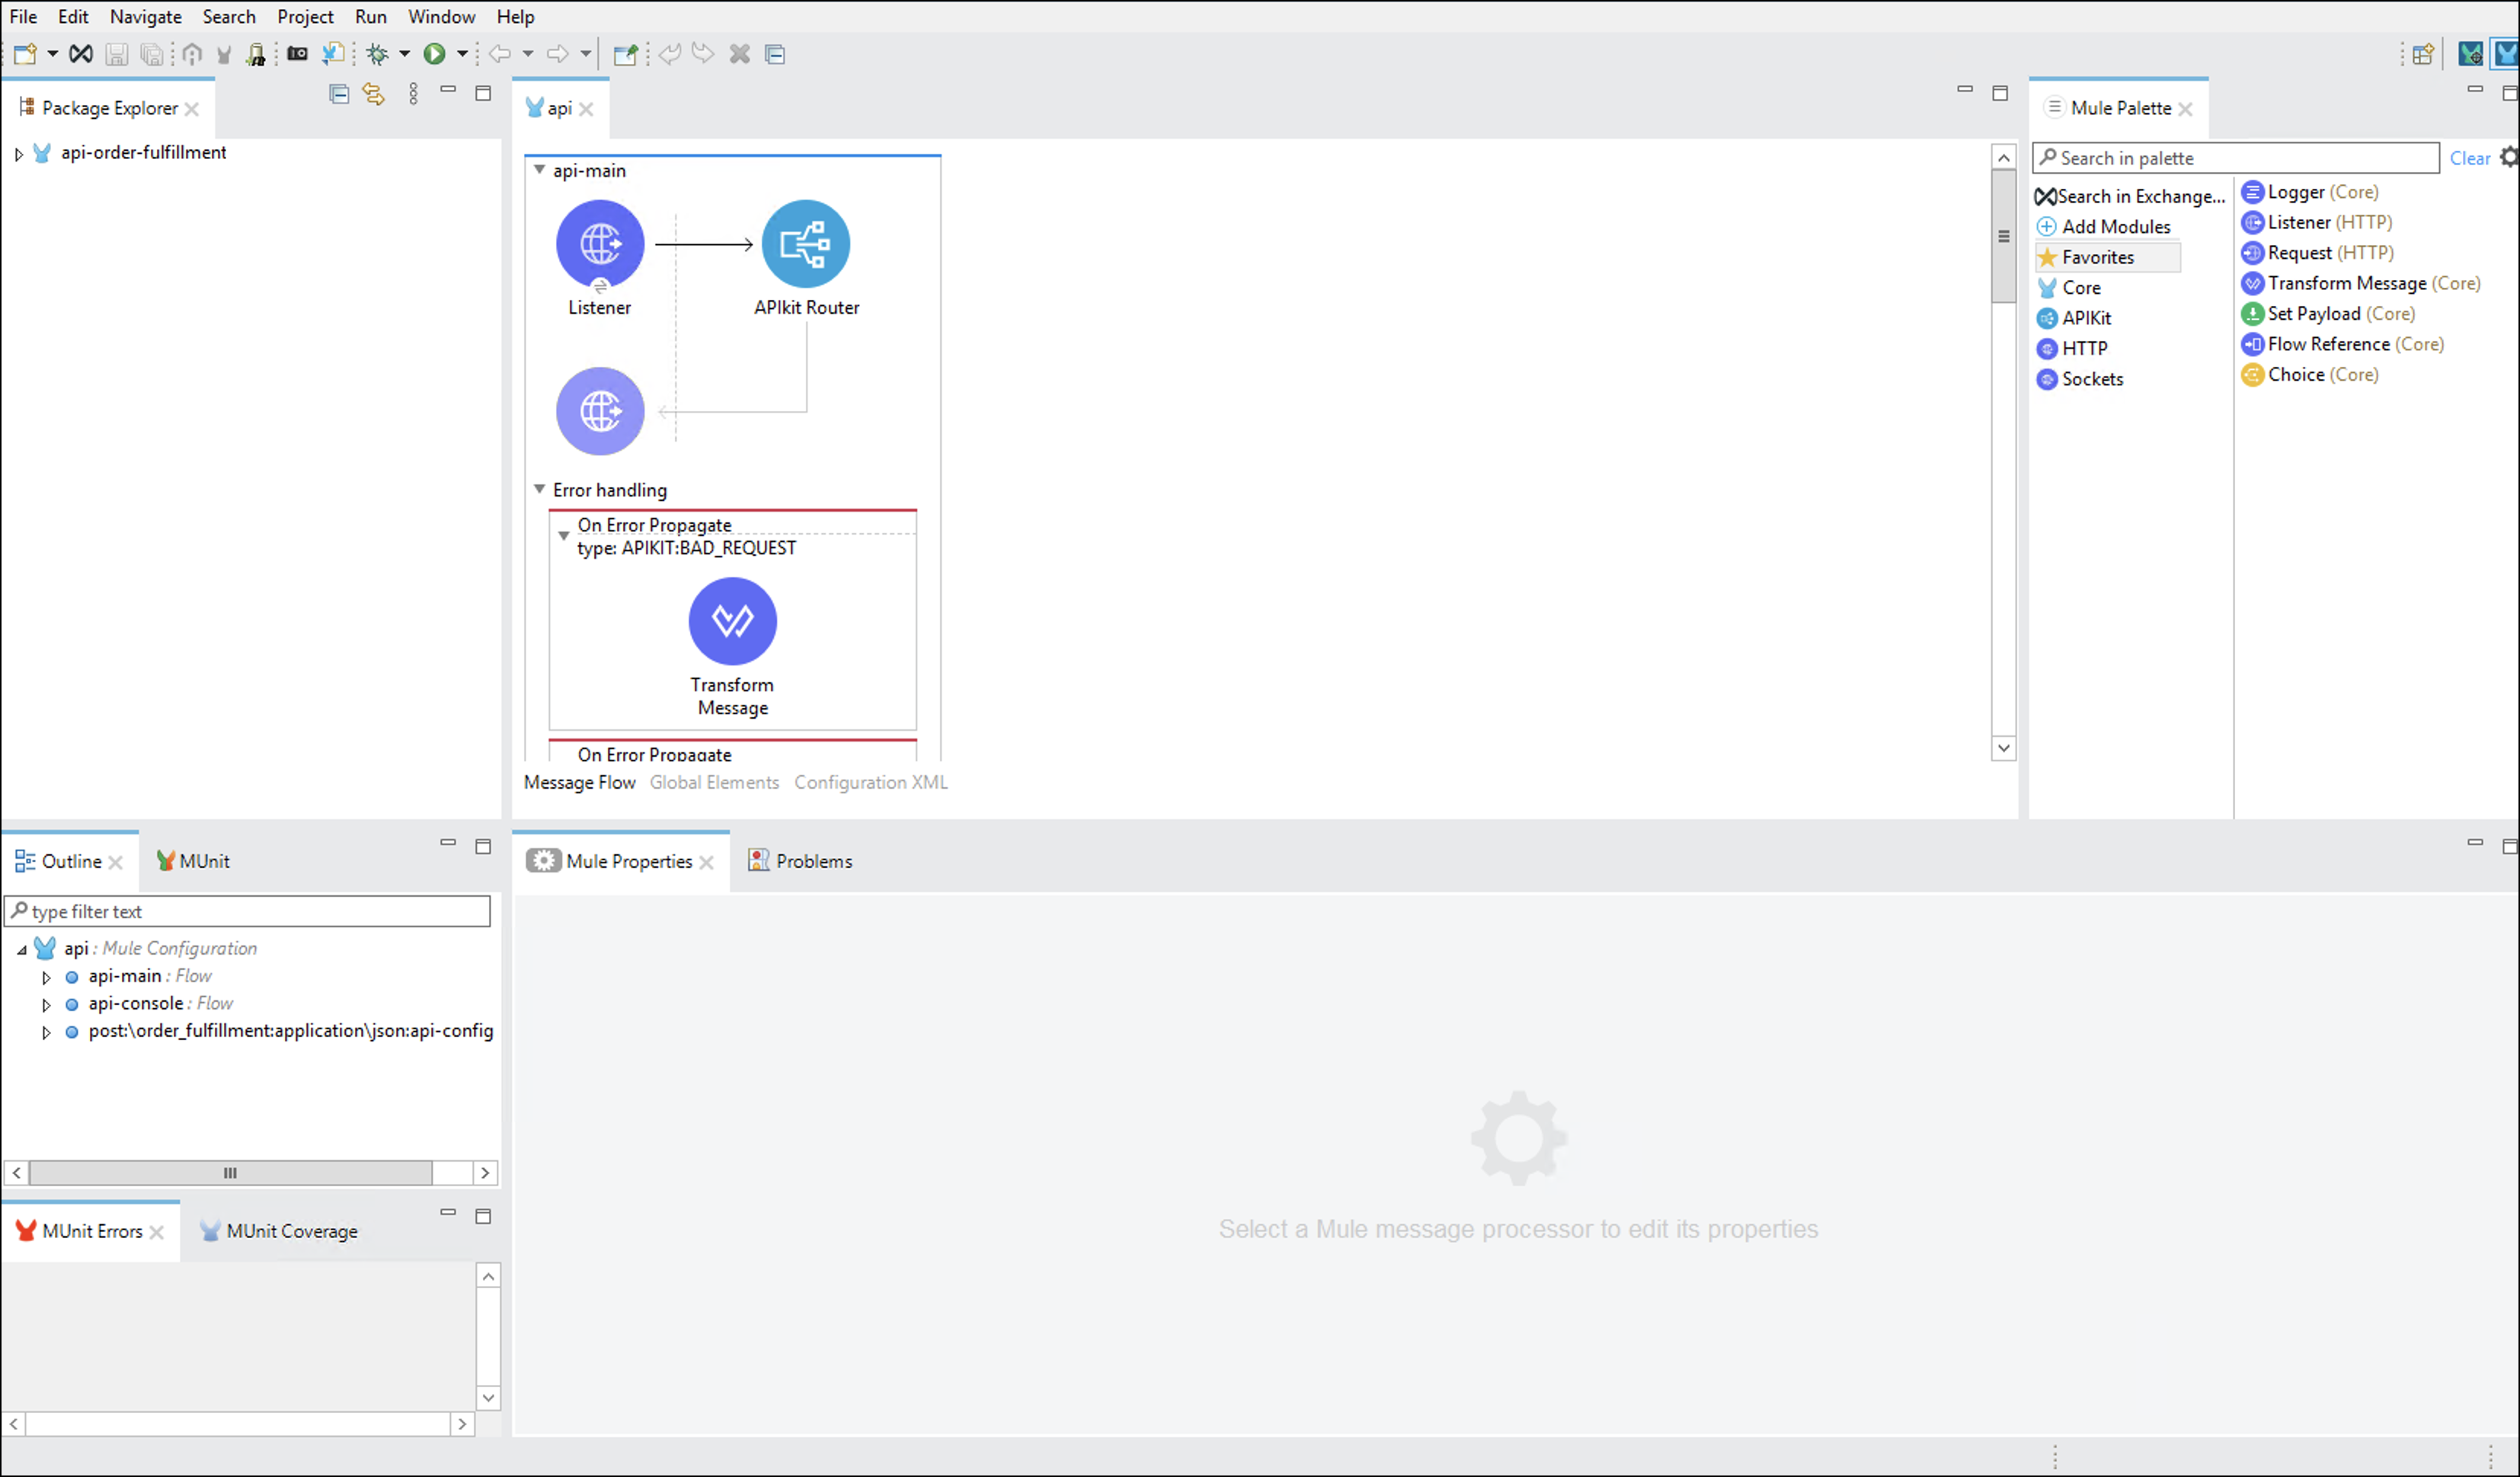2520x1477 pixels.
Task: Click Clear link in Mule Palette
Action: coord(2469,158)
